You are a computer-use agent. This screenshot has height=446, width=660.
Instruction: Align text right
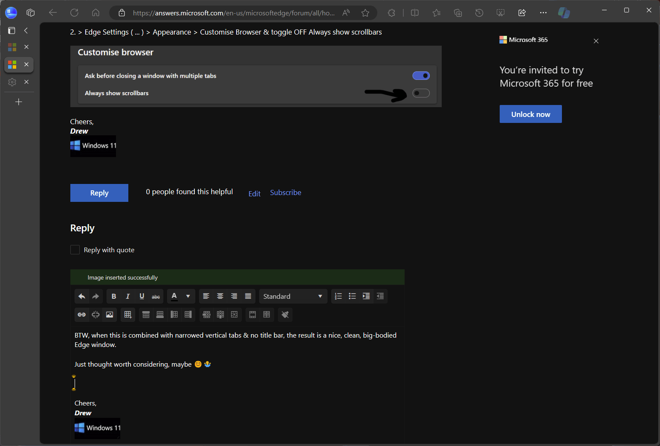tap(234, 296)
